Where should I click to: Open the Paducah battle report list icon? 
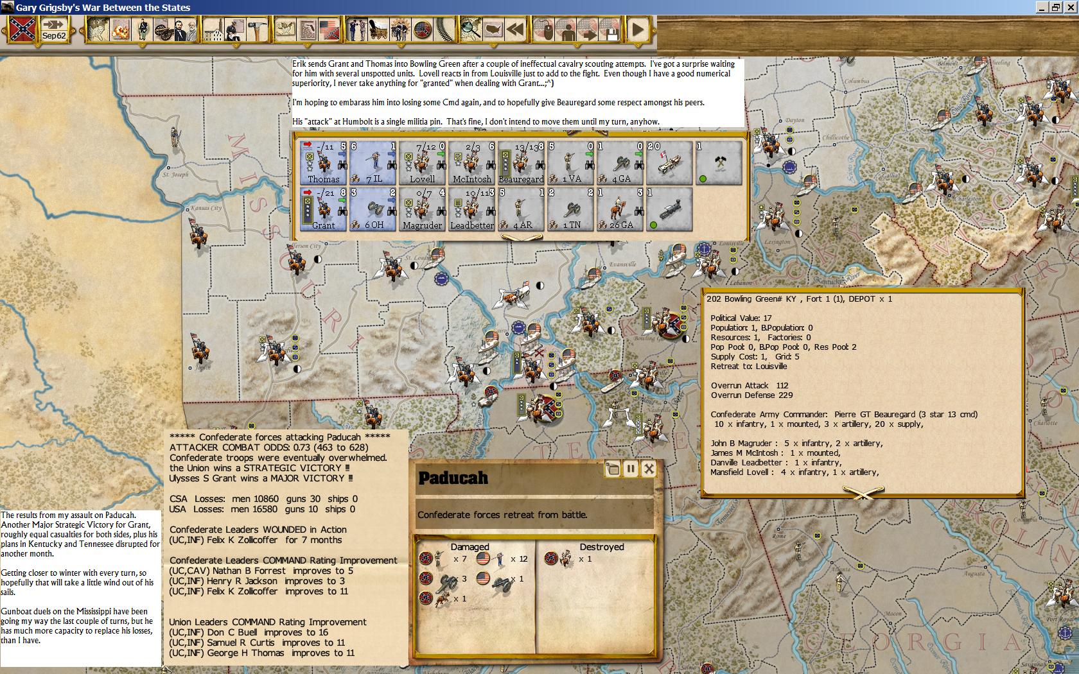tap(612, 469)
